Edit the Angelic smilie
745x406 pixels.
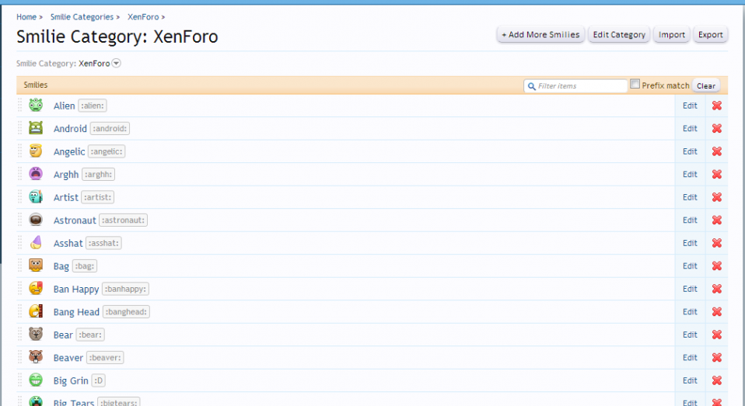[690, 151]
